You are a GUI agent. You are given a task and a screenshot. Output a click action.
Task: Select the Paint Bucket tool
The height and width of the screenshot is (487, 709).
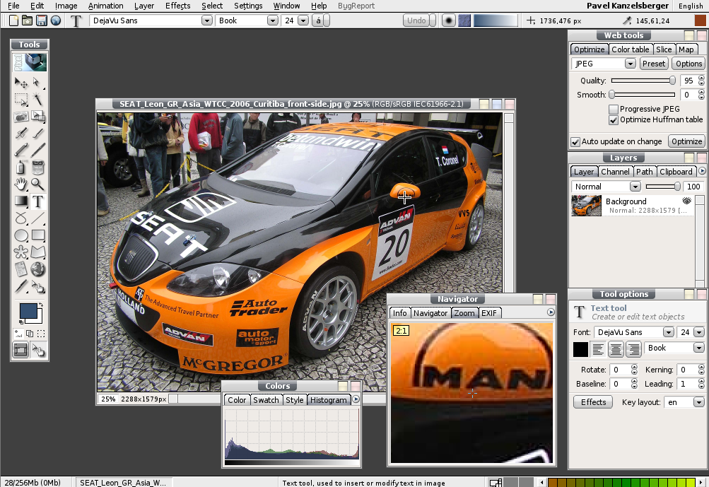(38, 168)
